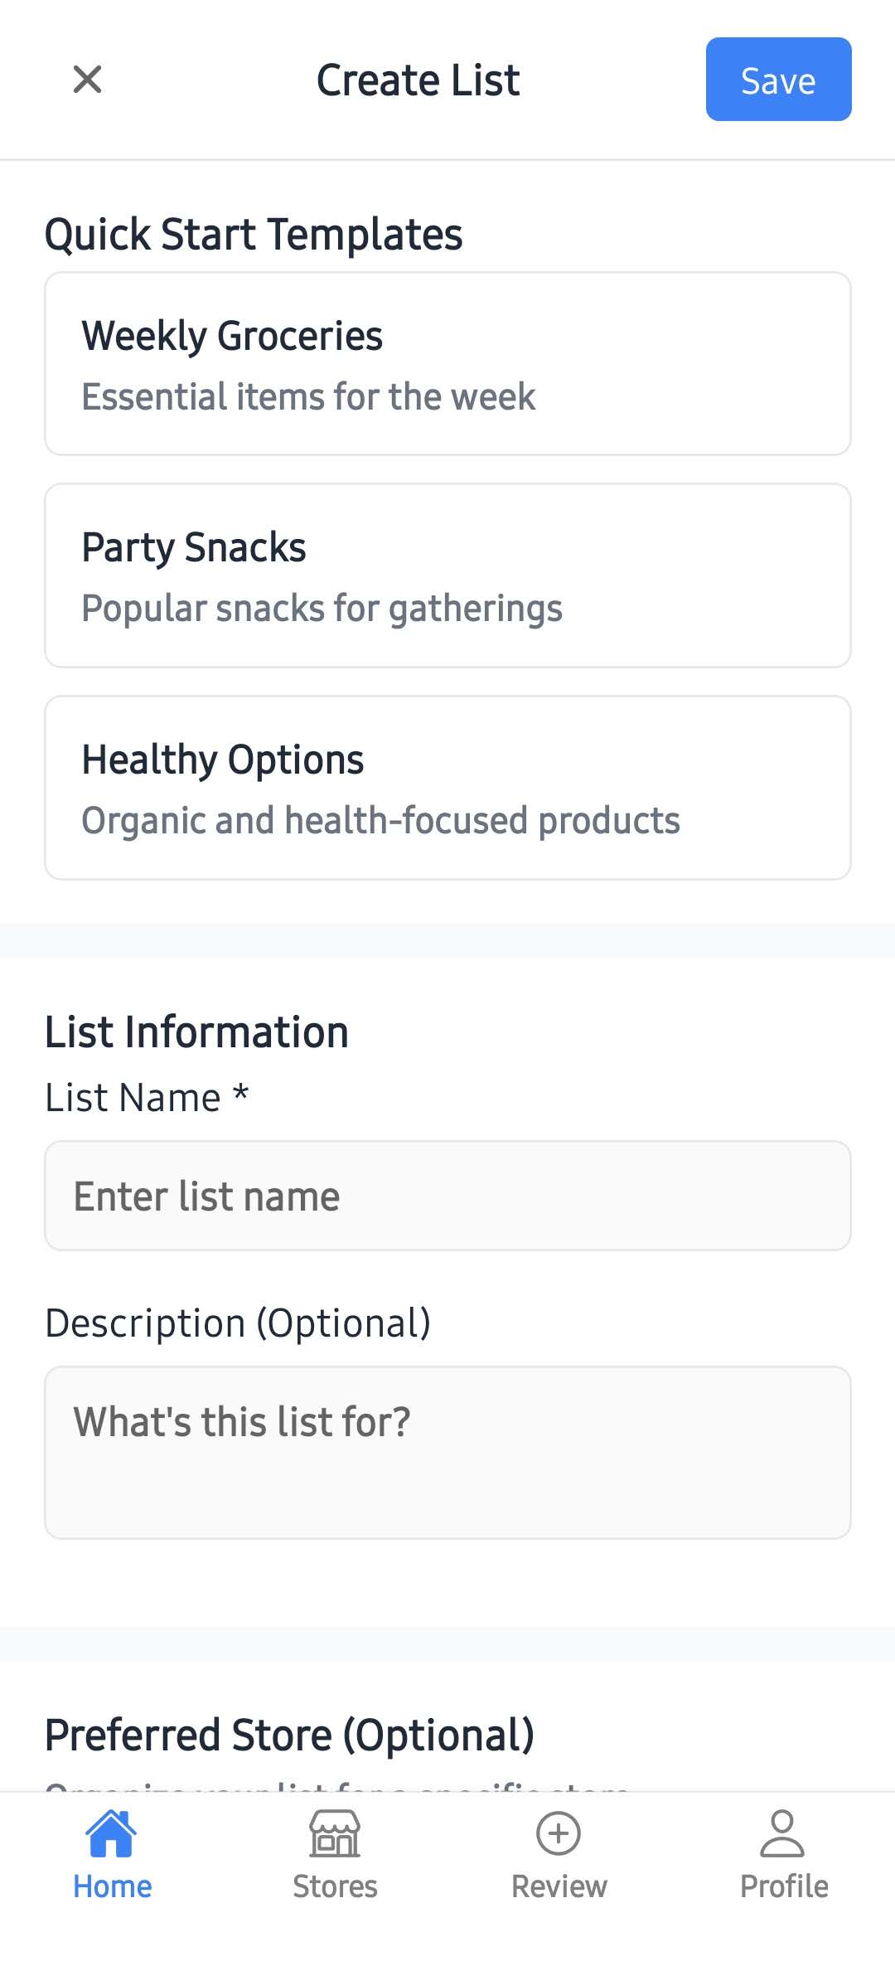Select the Party Snacks template

point(447,575)
